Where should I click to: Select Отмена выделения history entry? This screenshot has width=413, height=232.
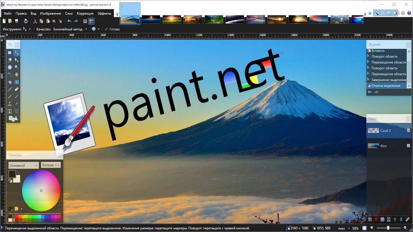[387, 86]
